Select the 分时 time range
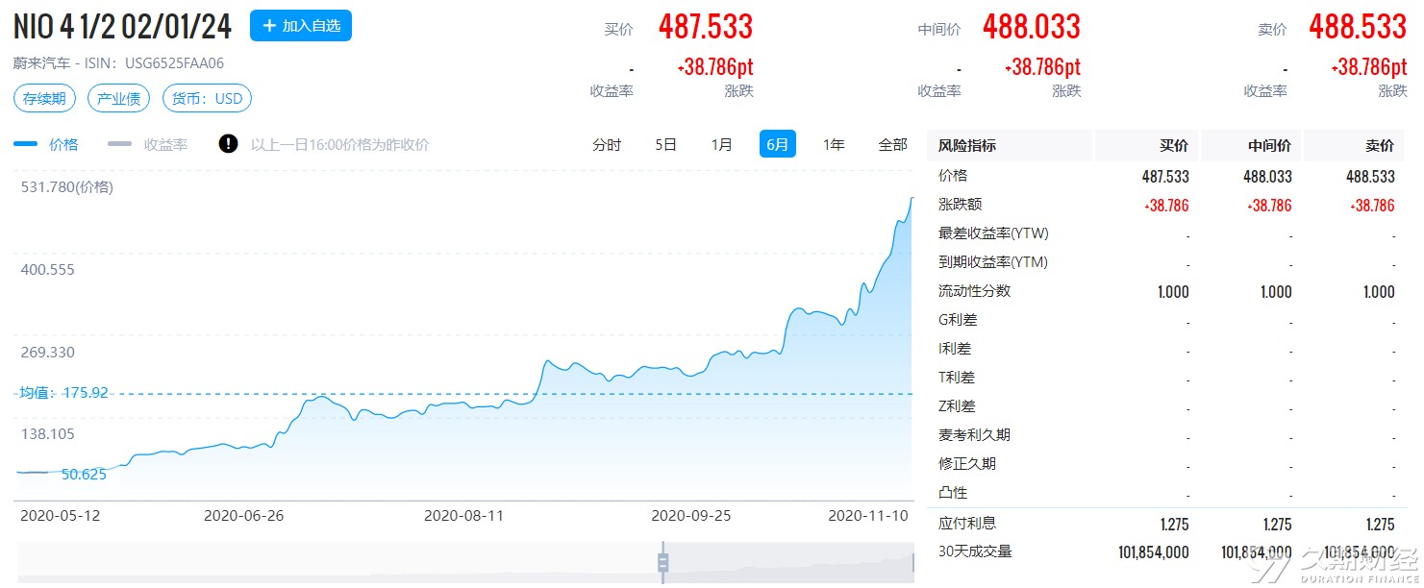The image size is (1424, 588). (x=607, y=144)
